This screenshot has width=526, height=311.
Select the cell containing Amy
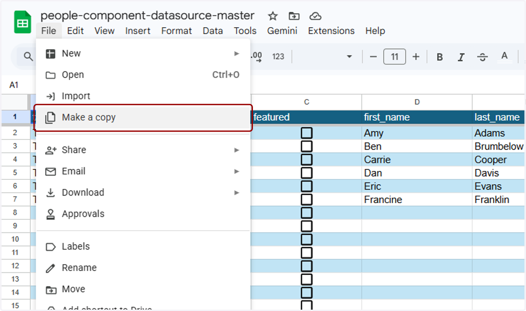(417, 133)
